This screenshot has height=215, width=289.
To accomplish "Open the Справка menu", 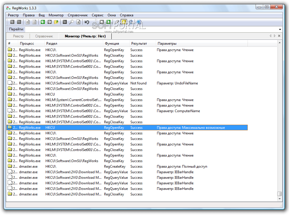I will coord(126,15).
